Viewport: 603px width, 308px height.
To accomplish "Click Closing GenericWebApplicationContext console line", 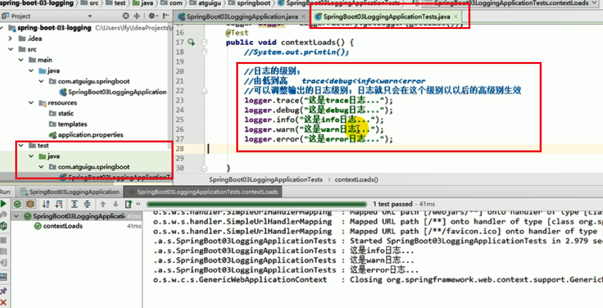I will pos(377,280).
